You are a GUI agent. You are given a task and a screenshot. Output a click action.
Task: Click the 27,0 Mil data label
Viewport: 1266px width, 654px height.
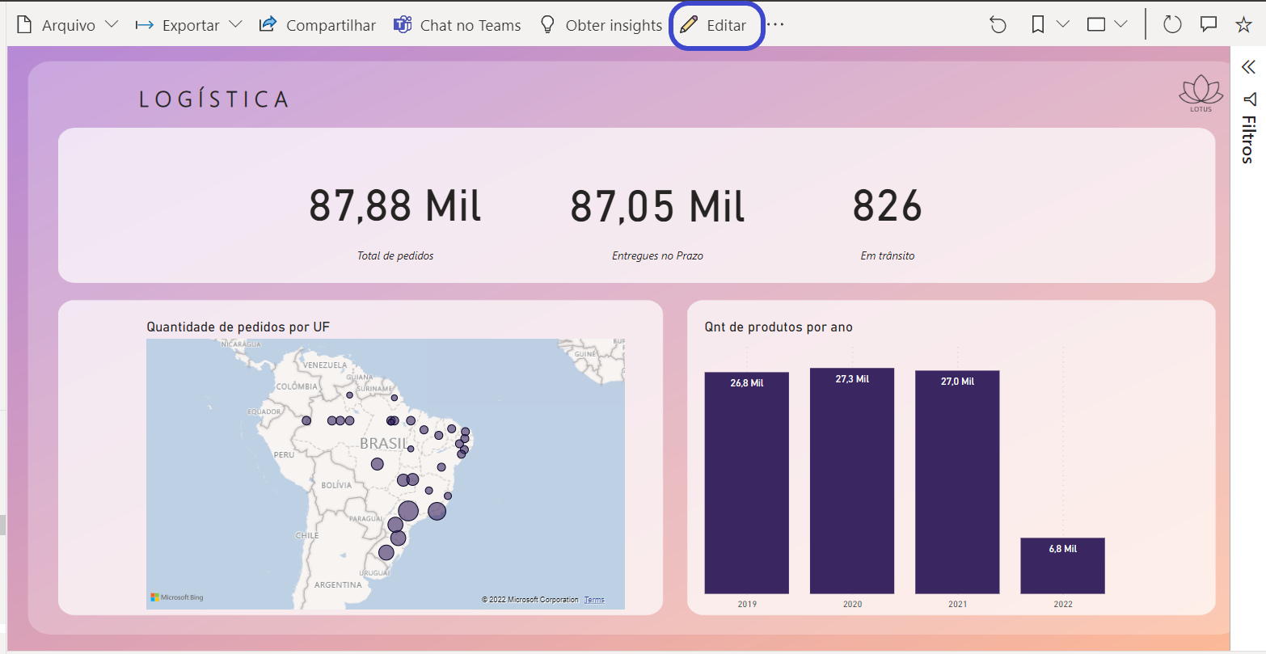[x=957, y=382]
